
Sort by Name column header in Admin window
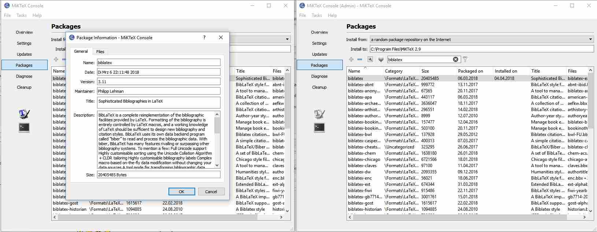click(x=365, y=71)
